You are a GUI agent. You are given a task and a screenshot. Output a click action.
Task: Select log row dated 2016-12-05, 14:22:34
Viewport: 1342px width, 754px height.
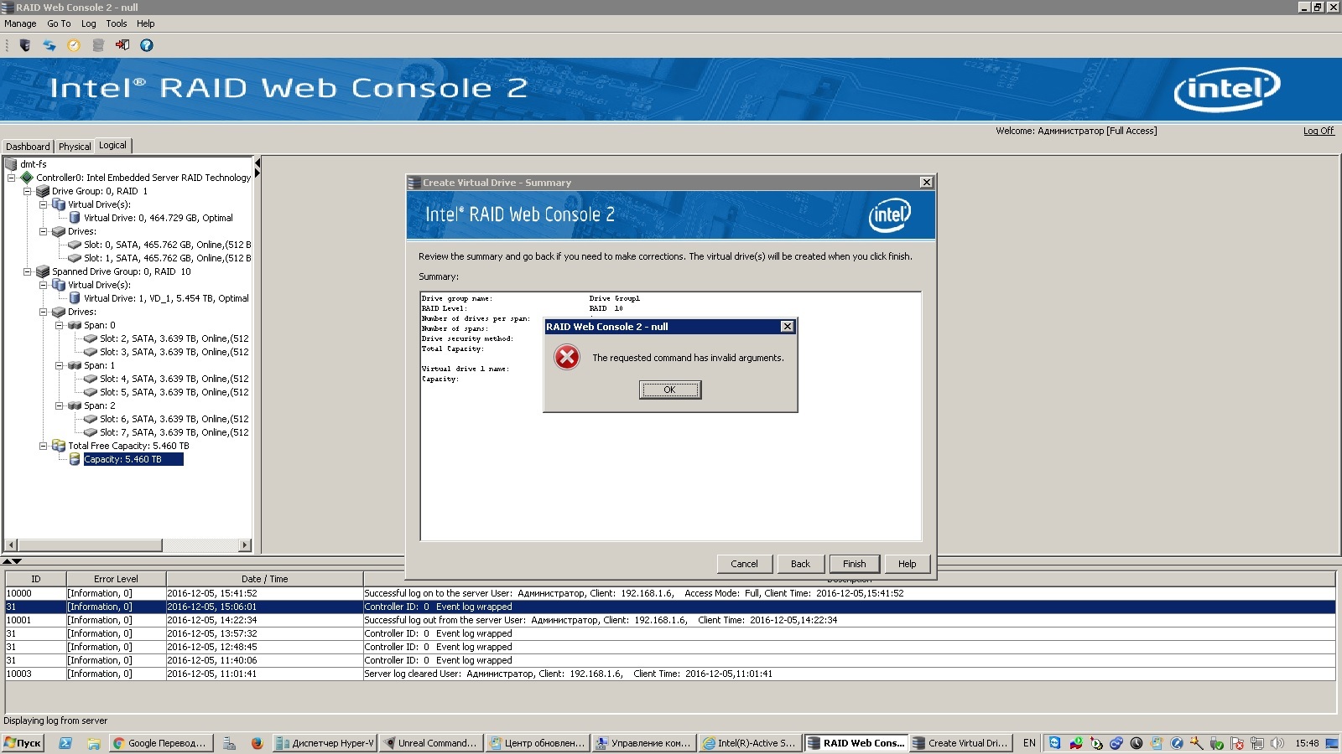(670, 620)
